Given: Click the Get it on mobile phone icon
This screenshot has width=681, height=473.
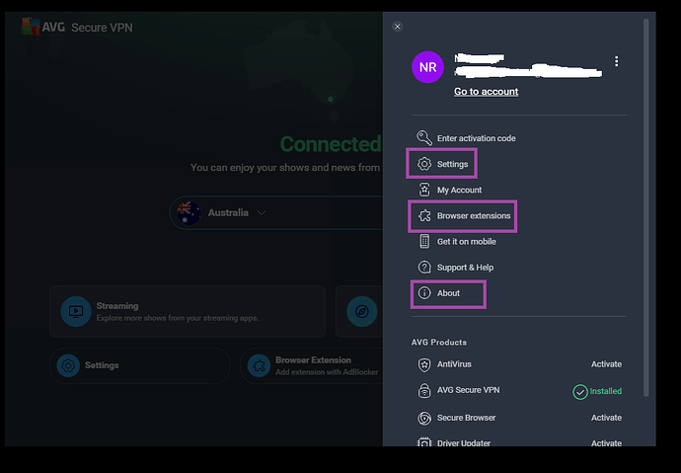Looking at the screenshot, I should 424,241.
